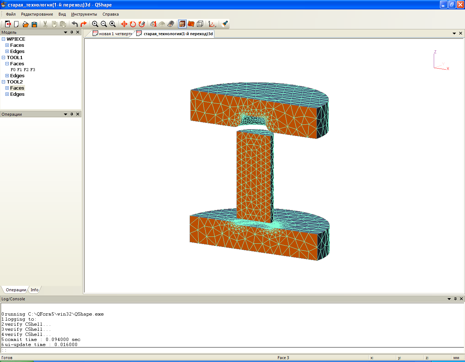Select the Rotate view tool
The width and height of the screenshot is (465, 362).
coord(133,24)
